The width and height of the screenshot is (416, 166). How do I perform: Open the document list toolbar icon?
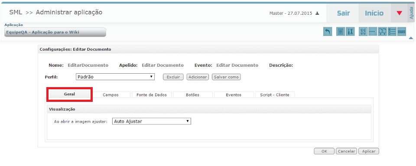341,32
